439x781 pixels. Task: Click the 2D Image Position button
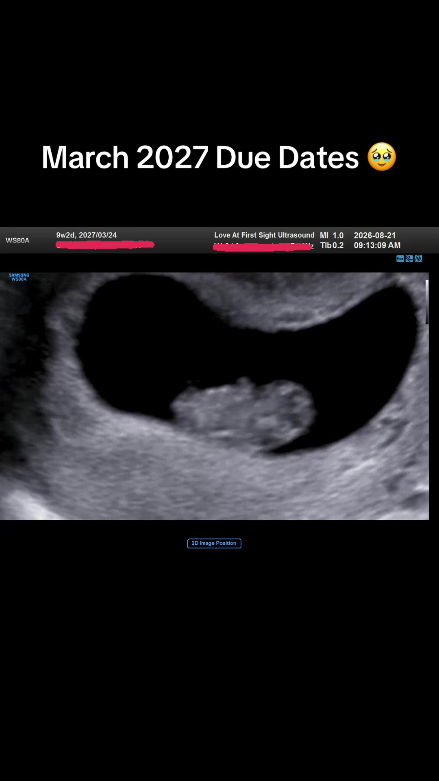(x=214, y=543)
